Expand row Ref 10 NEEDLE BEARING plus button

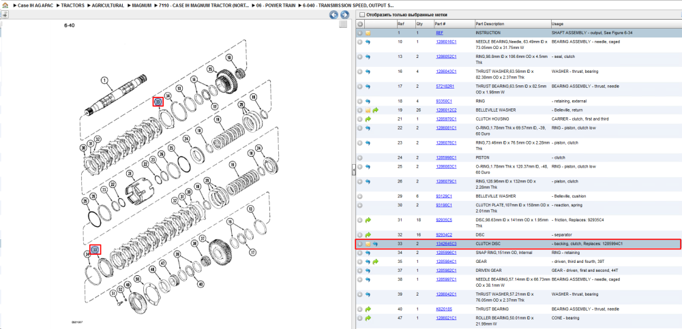coord(360,42)
